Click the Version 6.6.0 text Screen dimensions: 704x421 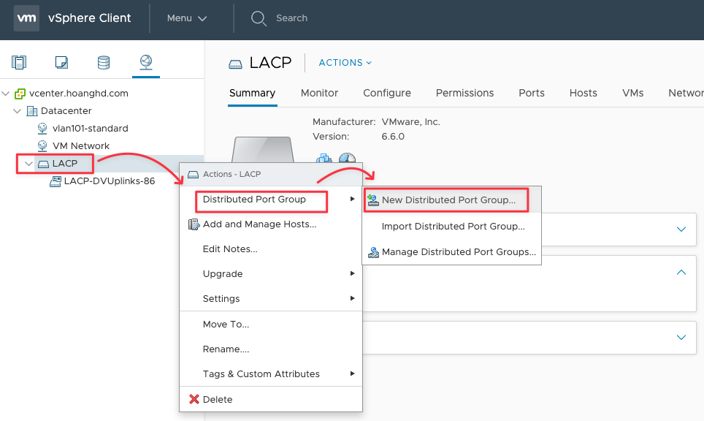click(359, 137)
